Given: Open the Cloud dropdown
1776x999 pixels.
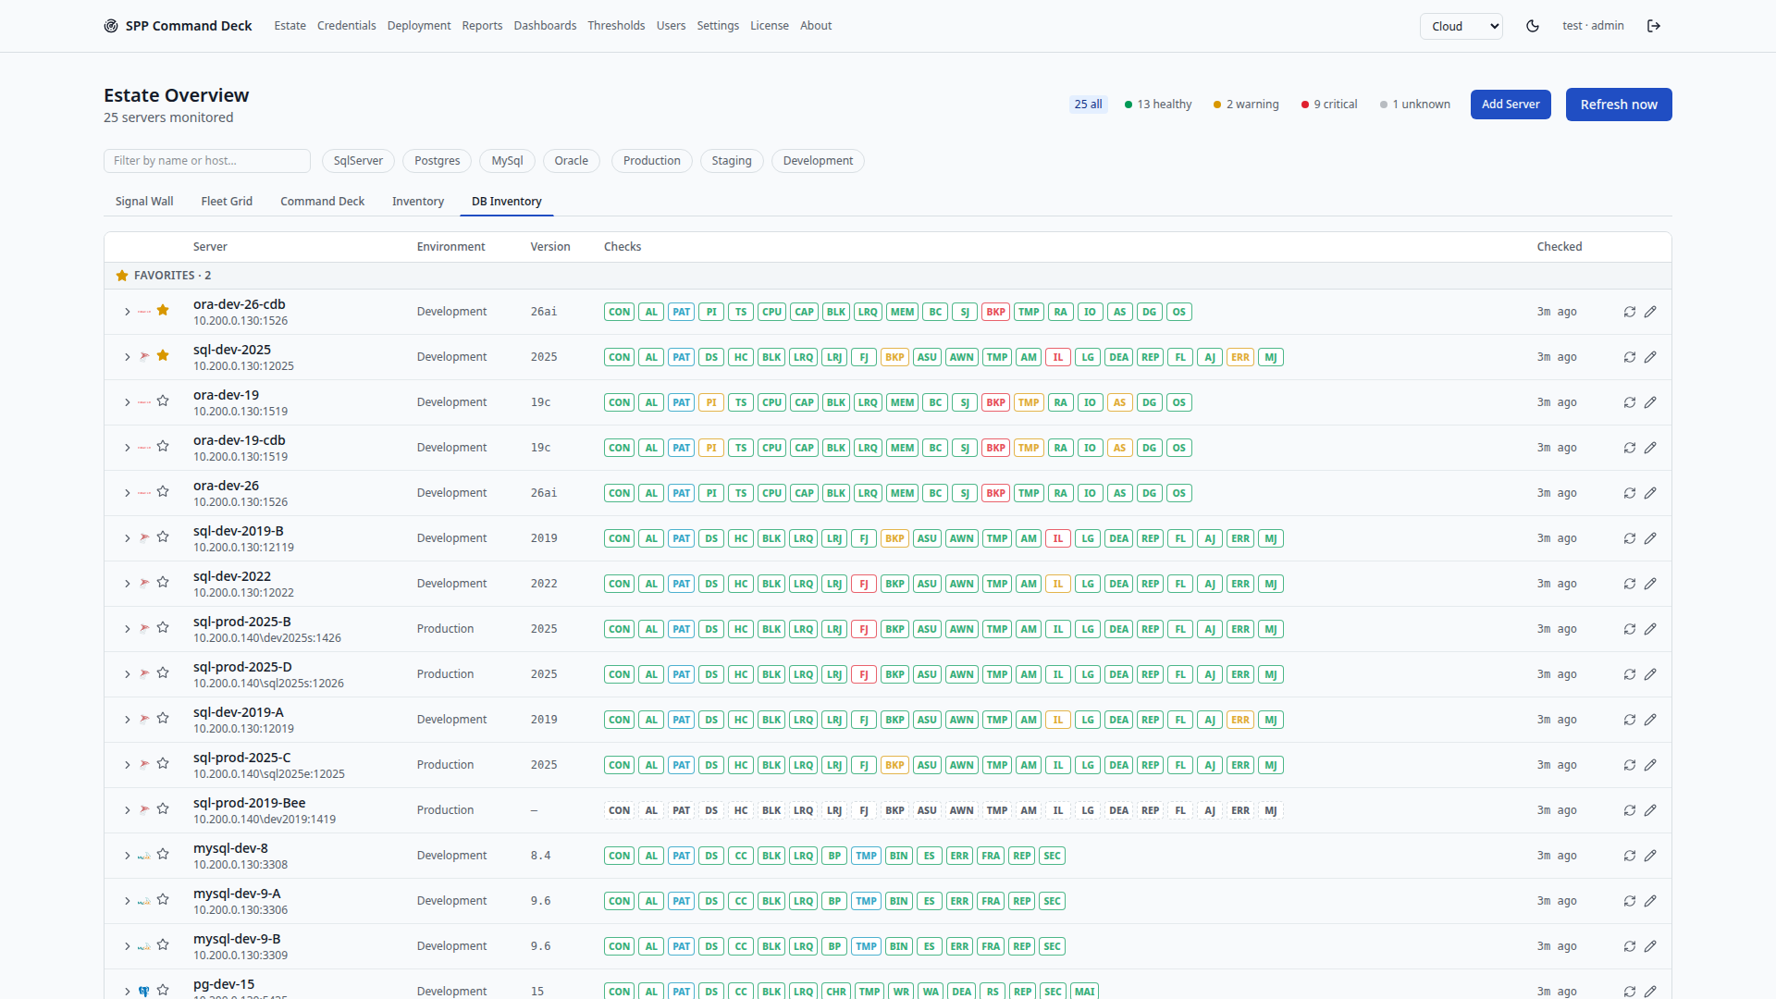Looking at the screenshot, I should pyautogui.click(x=1461, y=26).
